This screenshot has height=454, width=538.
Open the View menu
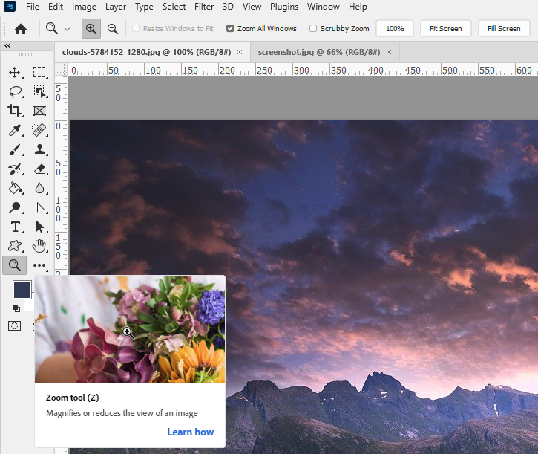tap(252, 7)
